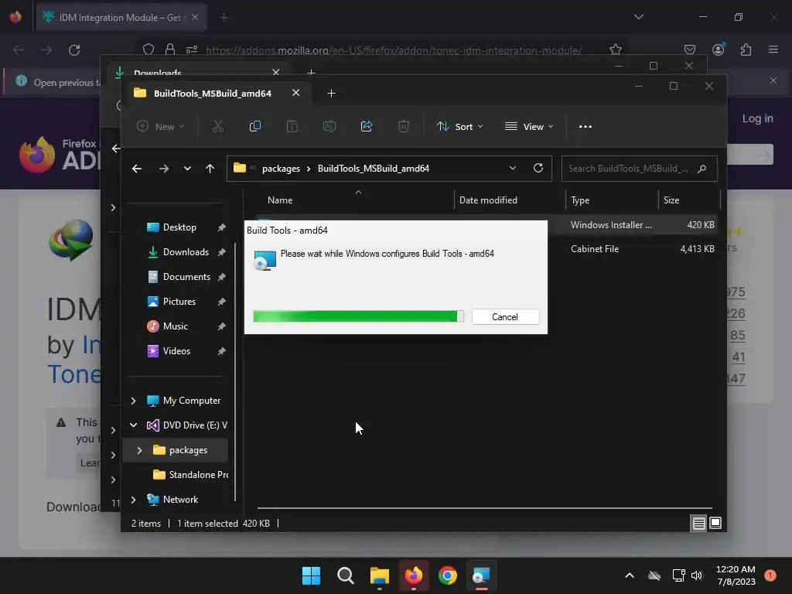Screen dimensions: 792x594
Task: Cancel the Build Tools installation
Action: (505, 316)
